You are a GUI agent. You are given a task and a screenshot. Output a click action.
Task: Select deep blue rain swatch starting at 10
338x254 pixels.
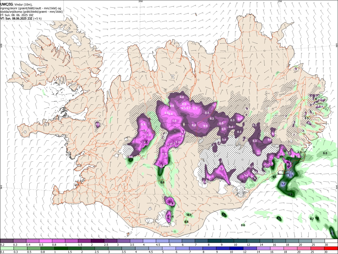pos(236,248)
